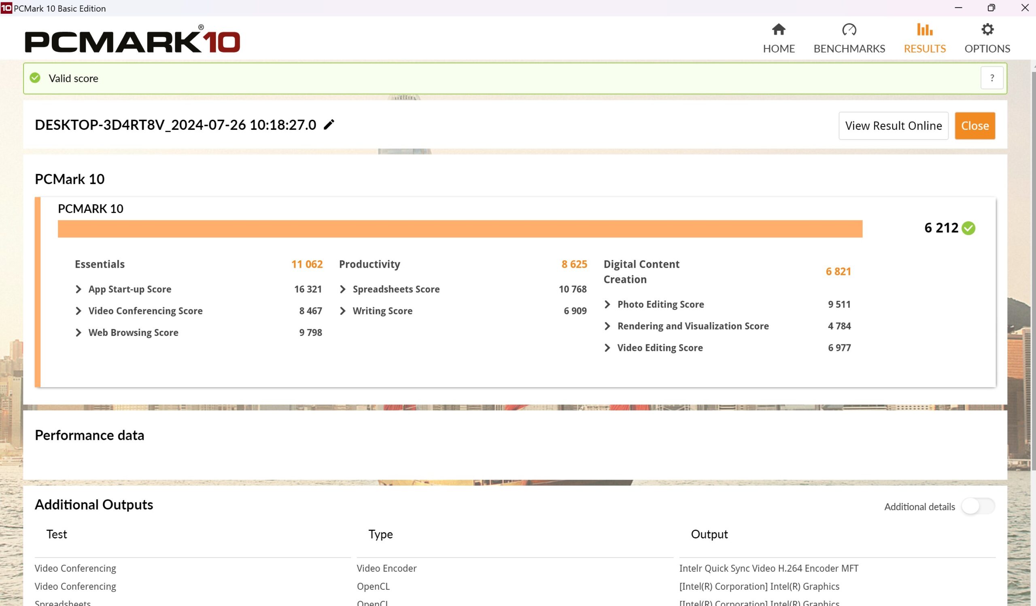1036x606 pixels.
Task: Click the Options gear icon
Action: pos(987,30)
